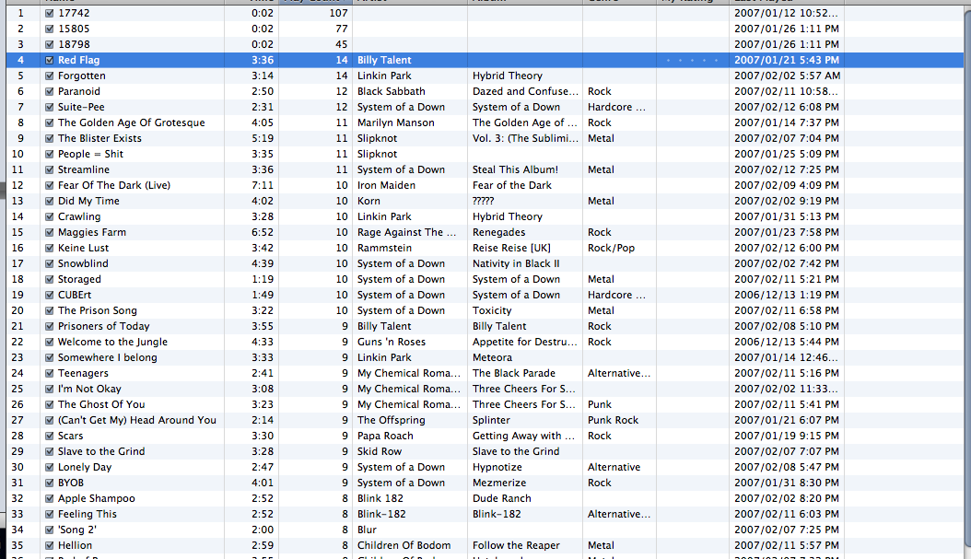971x559 pixels.
Task: Click the album The Black Parade
Action: [514, 373]
